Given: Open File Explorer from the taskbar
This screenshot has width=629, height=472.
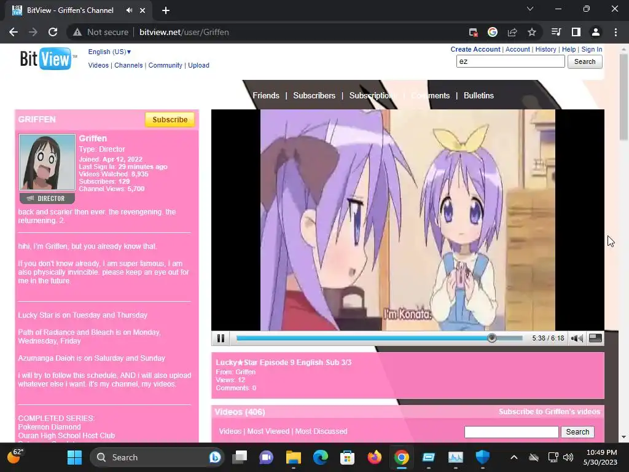Looking at the screenshot, I should click(x=293, y=457).
